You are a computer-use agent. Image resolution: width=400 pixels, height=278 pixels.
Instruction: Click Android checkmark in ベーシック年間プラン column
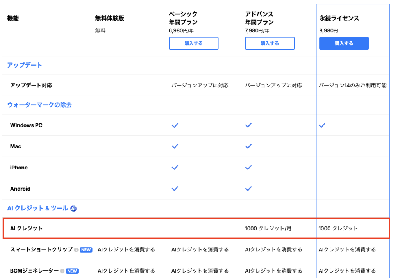click(x=175, y=189)
